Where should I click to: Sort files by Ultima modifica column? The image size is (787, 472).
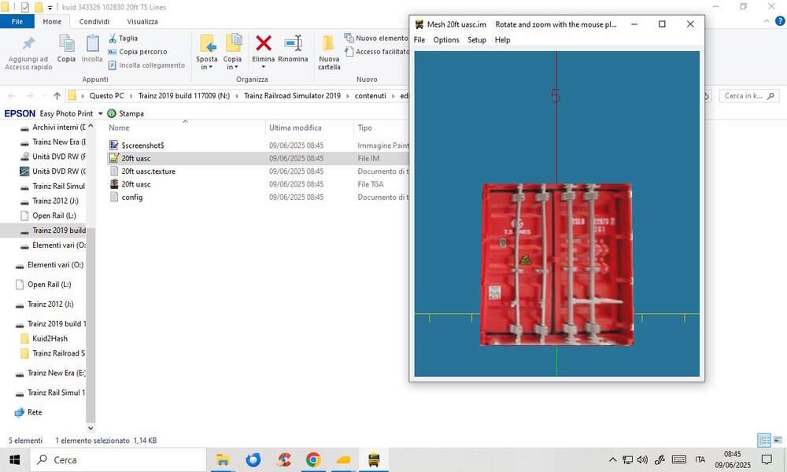(x=295, y=128)
